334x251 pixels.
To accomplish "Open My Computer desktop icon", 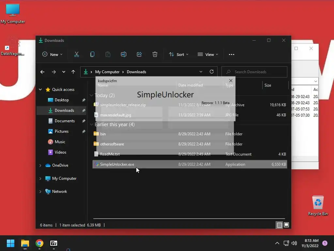I will tap(13, 13).
